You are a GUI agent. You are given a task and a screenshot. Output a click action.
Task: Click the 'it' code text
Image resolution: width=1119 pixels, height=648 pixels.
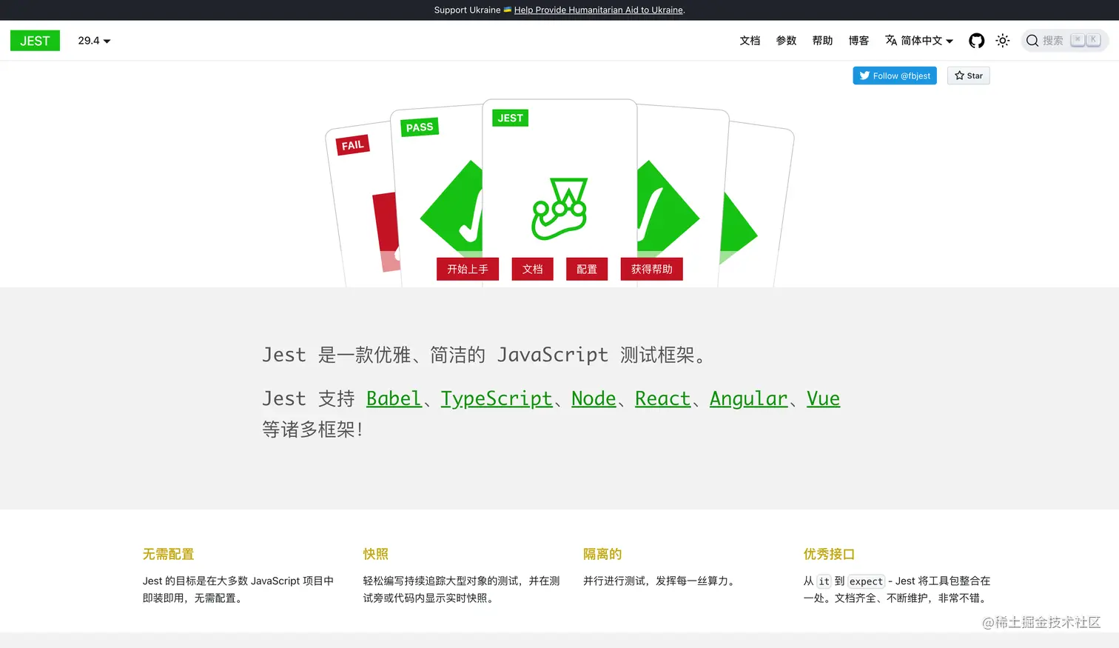(x=824, y=581)
